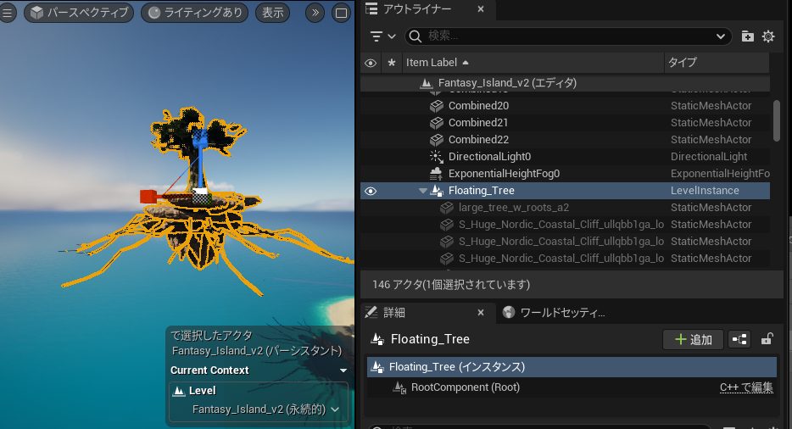Screen dimensions: 792x429
Task: Click the viewport maximize/restore icon
Action: (x=341, y=13)
